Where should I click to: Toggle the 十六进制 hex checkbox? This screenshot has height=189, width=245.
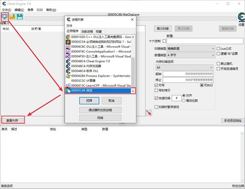[164, 41]
